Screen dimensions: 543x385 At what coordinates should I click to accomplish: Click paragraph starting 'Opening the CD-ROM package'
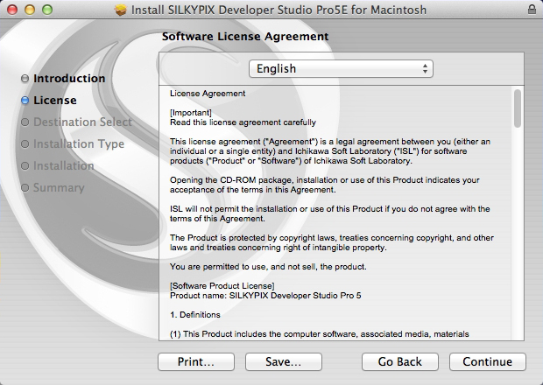[x=324, y=185]
